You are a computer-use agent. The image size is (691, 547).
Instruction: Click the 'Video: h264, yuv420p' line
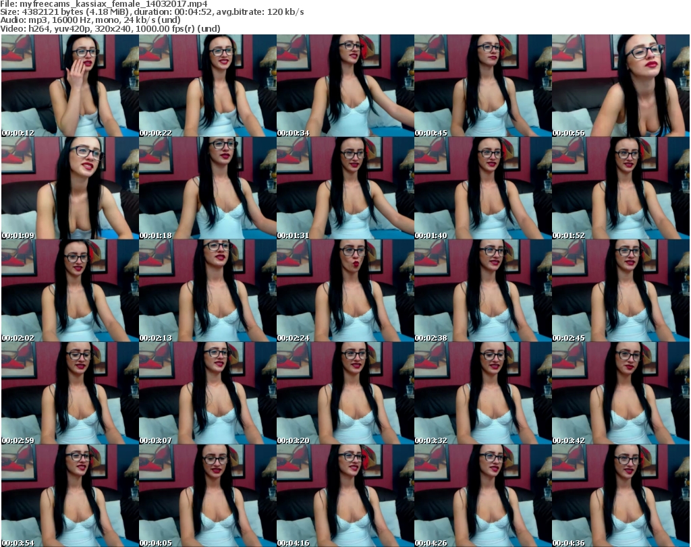tap(110, 28)
